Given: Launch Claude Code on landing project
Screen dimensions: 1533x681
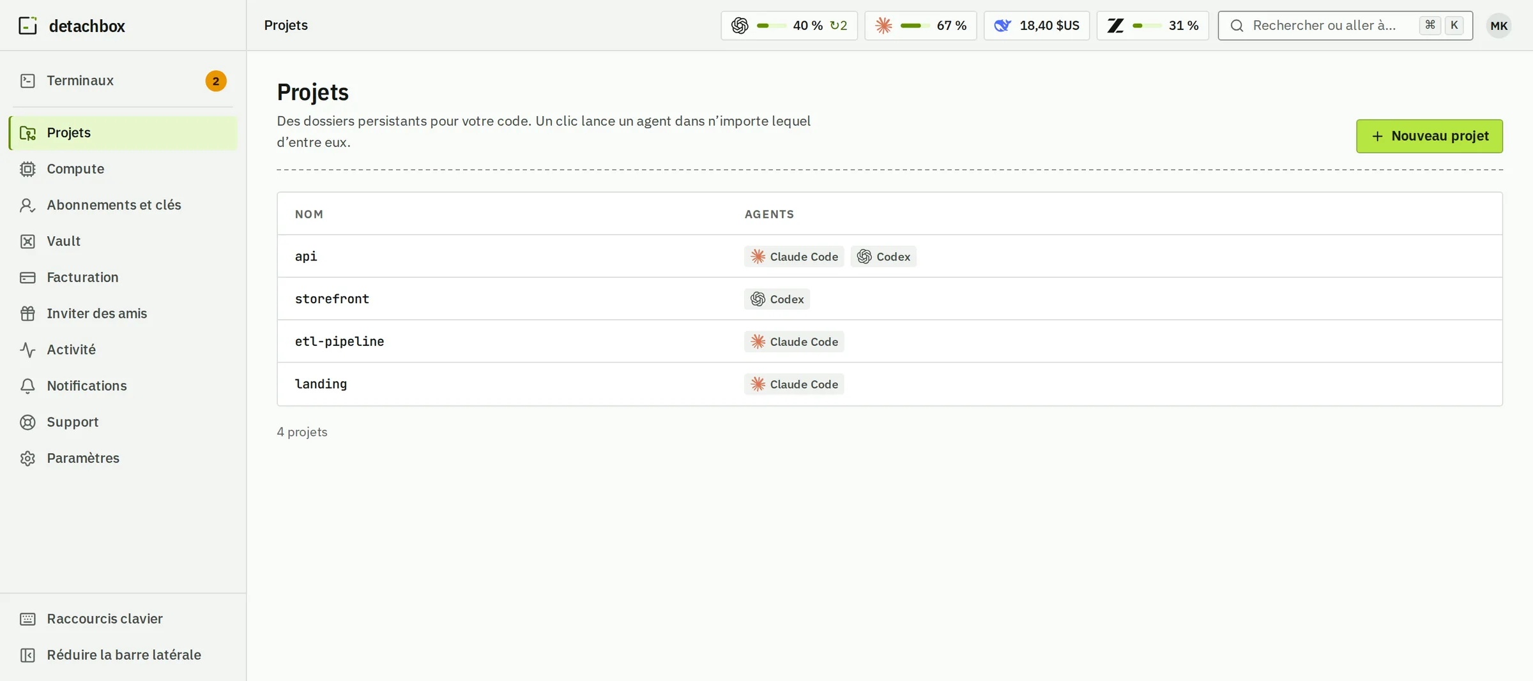Looking at the screenshot, I should 794,384.
